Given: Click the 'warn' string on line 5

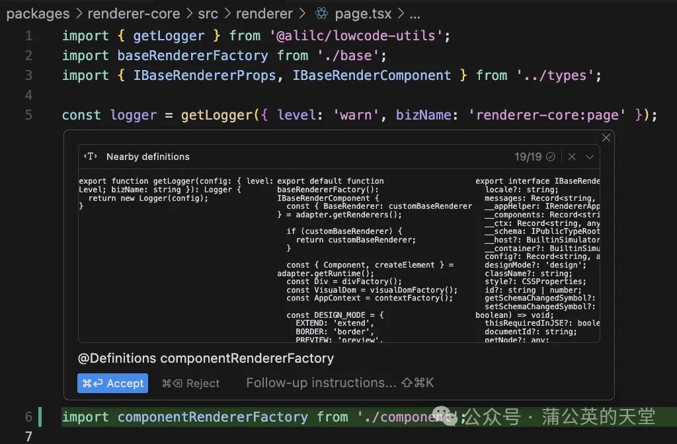Looking at the screenshot, I should coord(356,115).
